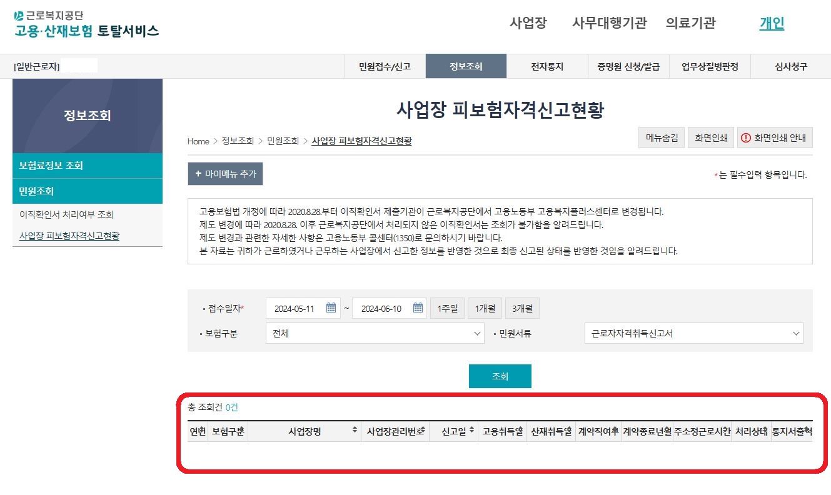
Task: Click the 조회 search button
Action: (500, 376)
